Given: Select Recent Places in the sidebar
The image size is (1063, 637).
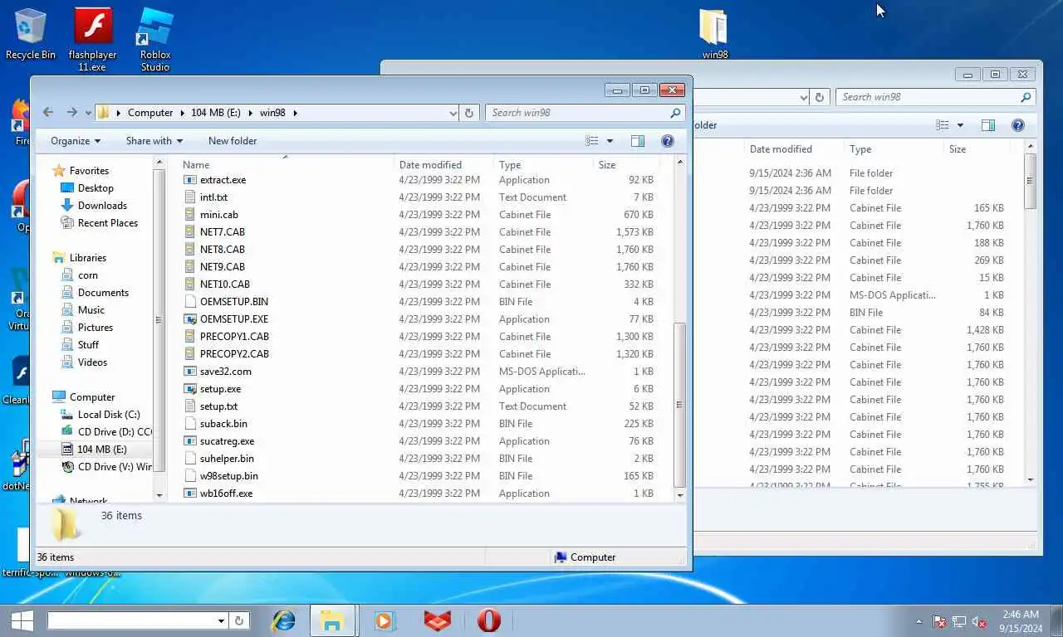Looking at the screenshot, I should (x=108, y=223).
